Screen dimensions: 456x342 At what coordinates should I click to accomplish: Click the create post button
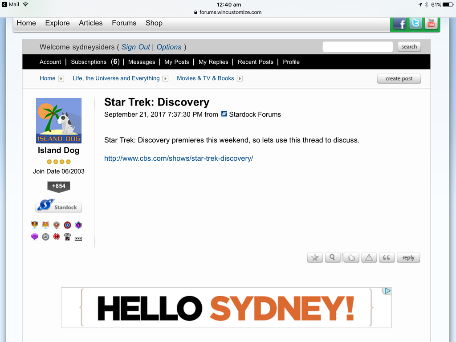click(x=399, y=78)
